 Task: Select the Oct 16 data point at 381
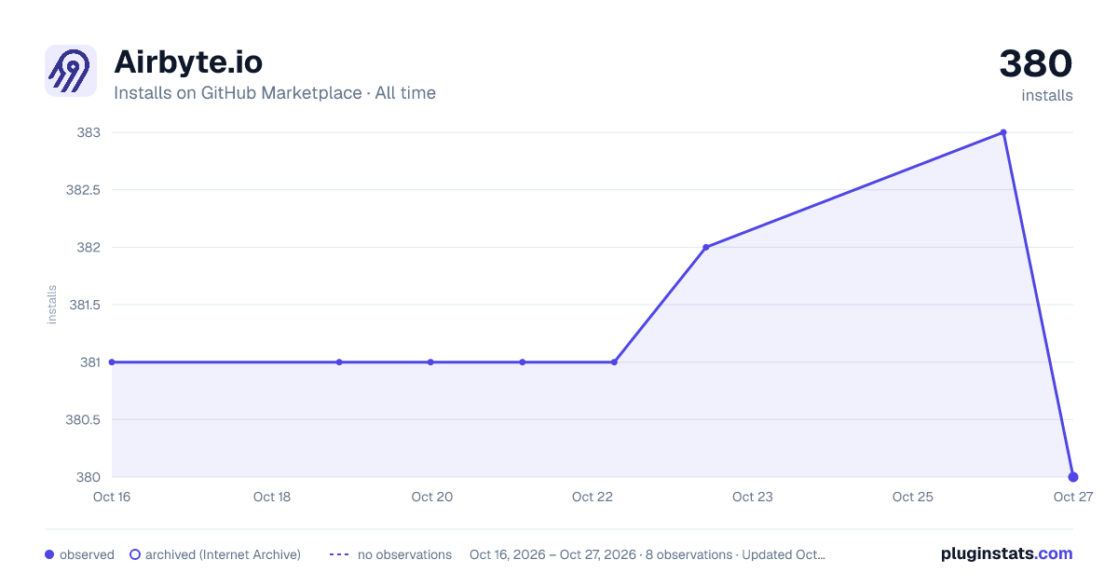coord(112,362)
